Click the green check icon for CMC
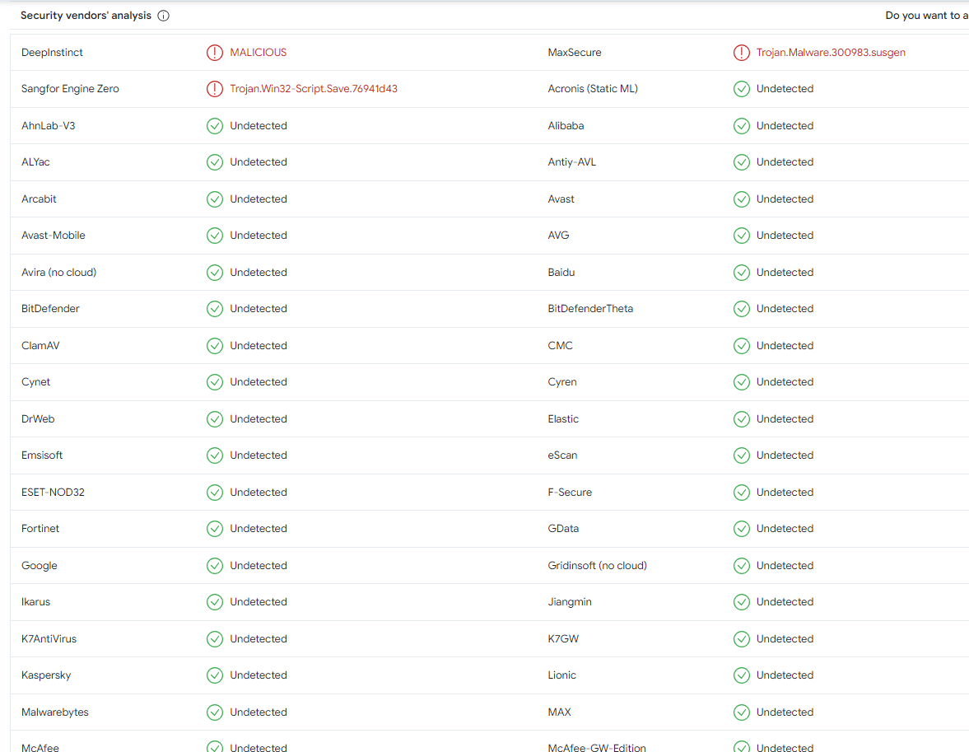The image size is (969, 752). coord(742,346)
